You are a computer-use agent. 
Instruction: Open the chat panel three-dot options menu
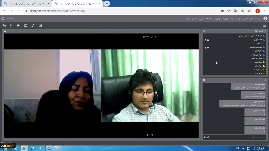[x=265, y=80]
